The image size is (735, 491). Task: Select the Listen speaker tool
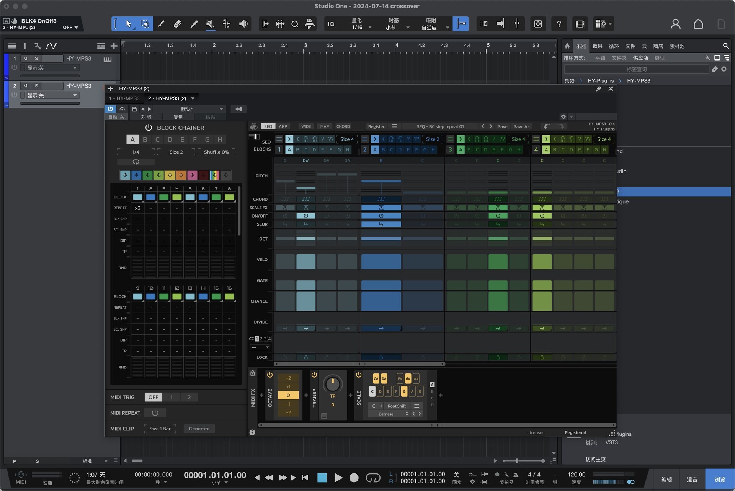pyautogui.click(x=243, y=24)
